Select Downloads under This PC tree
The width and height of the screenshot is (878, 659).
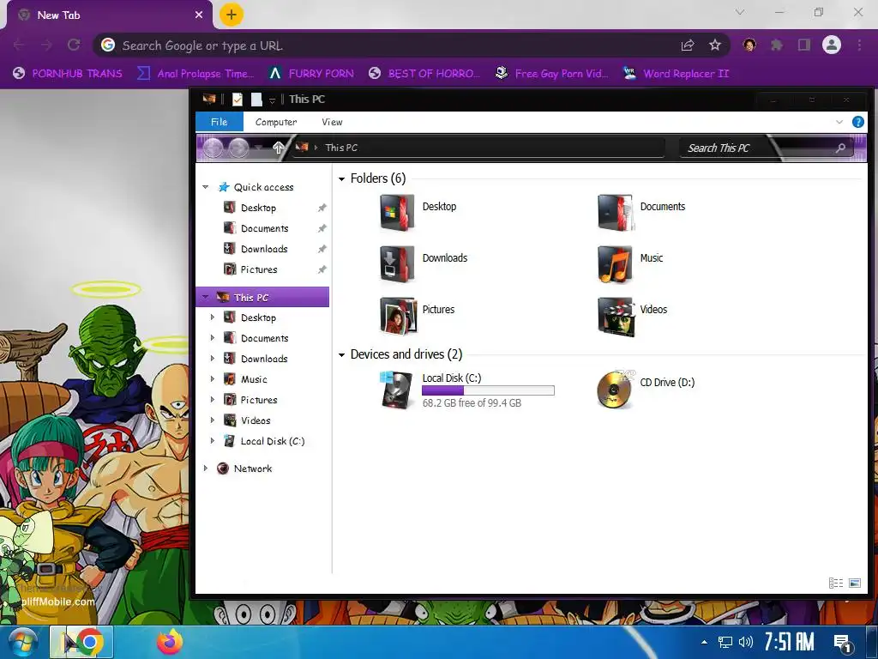point(264,359)
